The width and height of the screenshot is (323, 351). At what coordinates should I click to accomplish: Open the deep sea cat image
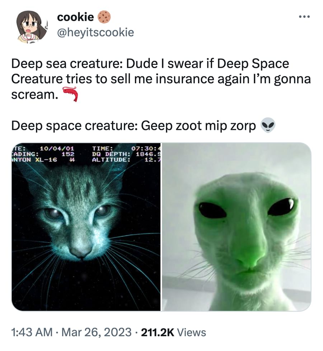(x=86, y=227)
